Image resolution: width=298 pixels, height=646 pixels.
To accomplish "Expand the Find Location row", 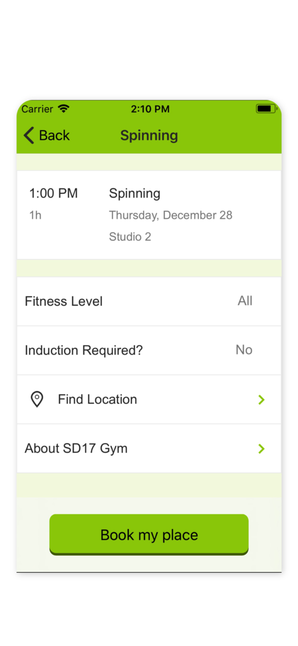I will tap(149, 399).
